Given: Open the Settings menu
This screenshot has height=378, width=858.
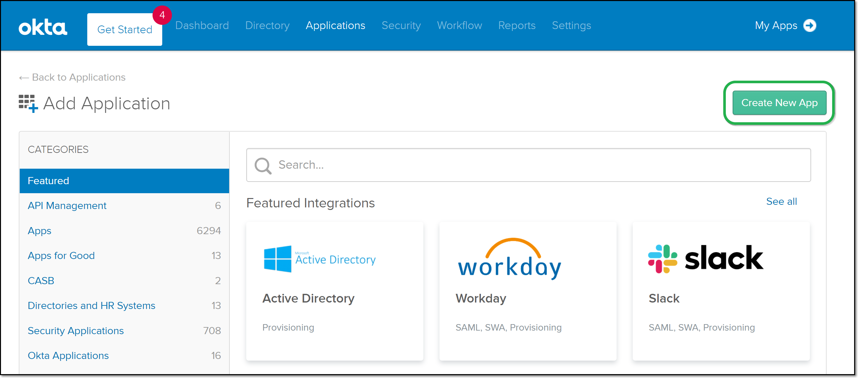Looking at the screenshot, I should [x=571, y=25].
